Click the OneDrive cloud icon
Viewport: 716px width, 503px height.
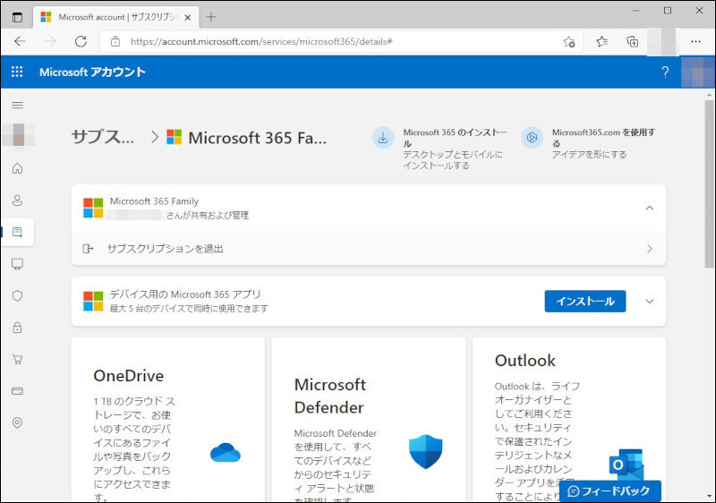[x=226, y=452]
